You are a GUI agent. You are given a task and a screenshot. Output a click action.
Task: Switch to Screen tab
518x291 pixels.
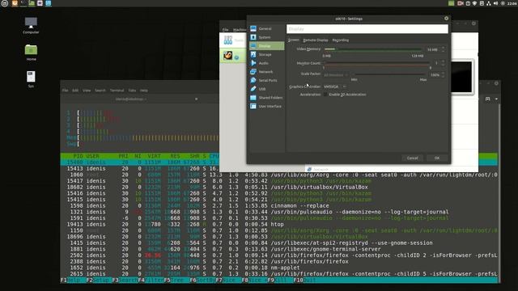click(x=293, y=40)
